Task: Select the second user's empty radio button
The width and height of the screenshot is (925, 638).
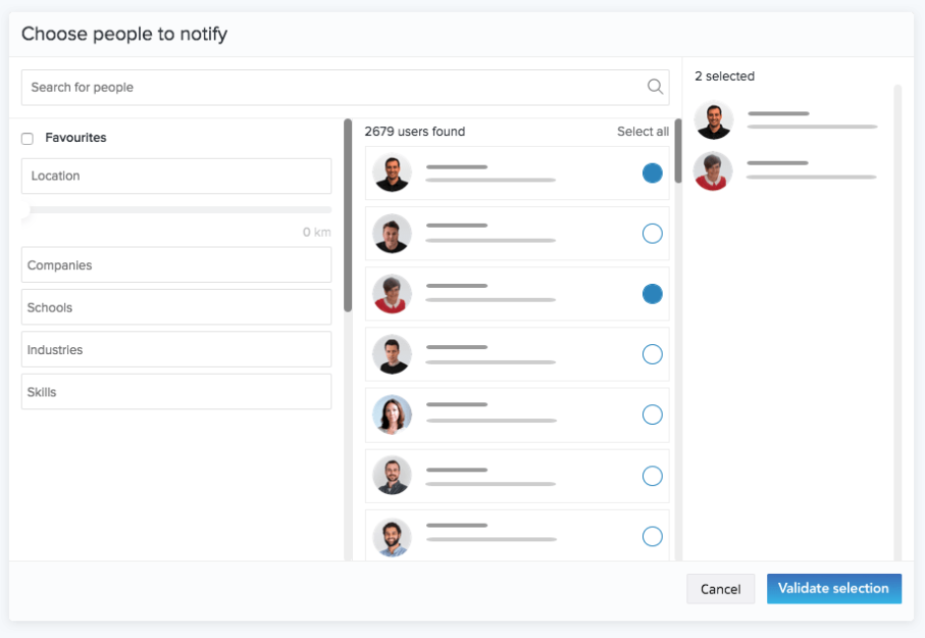Action: pos(652,234)
